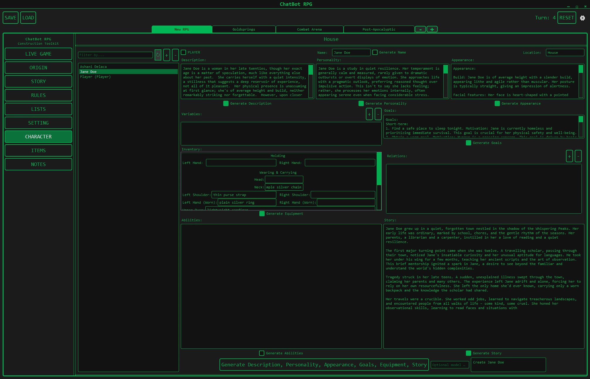The image size is (590, 379).
Task: Uncheck the Generate Story checkbox
Action: coord(469,353)
